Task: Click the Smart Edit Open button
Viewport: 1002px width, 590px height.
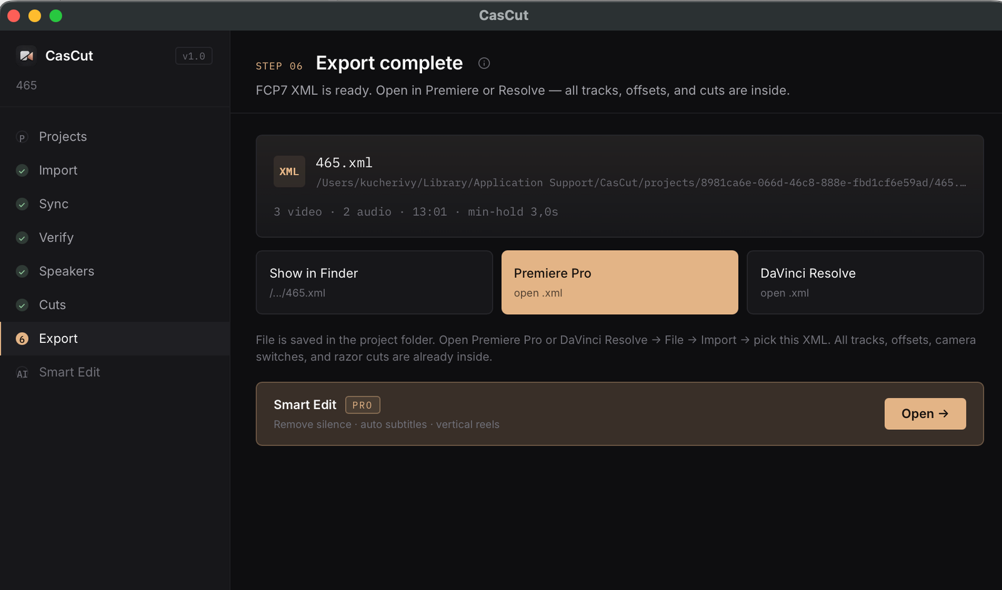Action: [x=925, y=414]
